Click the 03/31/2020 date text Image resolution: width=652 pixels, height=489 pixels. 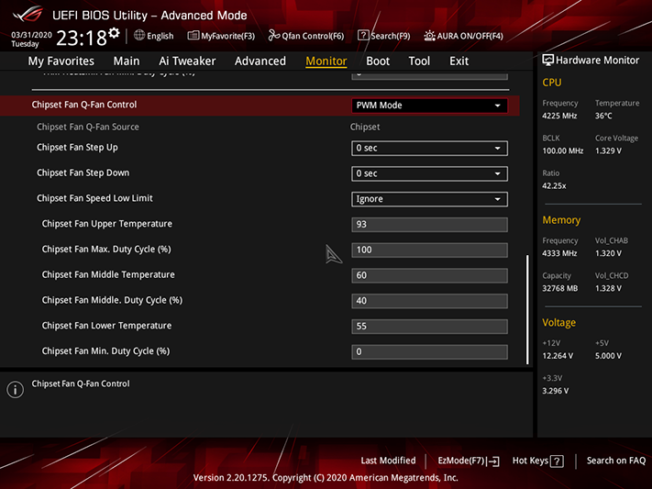(31, 35)
